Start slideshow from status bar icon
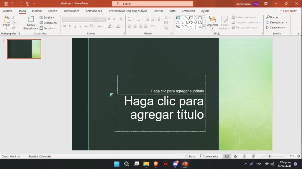 pyautogui.click(x=253, y=156)
